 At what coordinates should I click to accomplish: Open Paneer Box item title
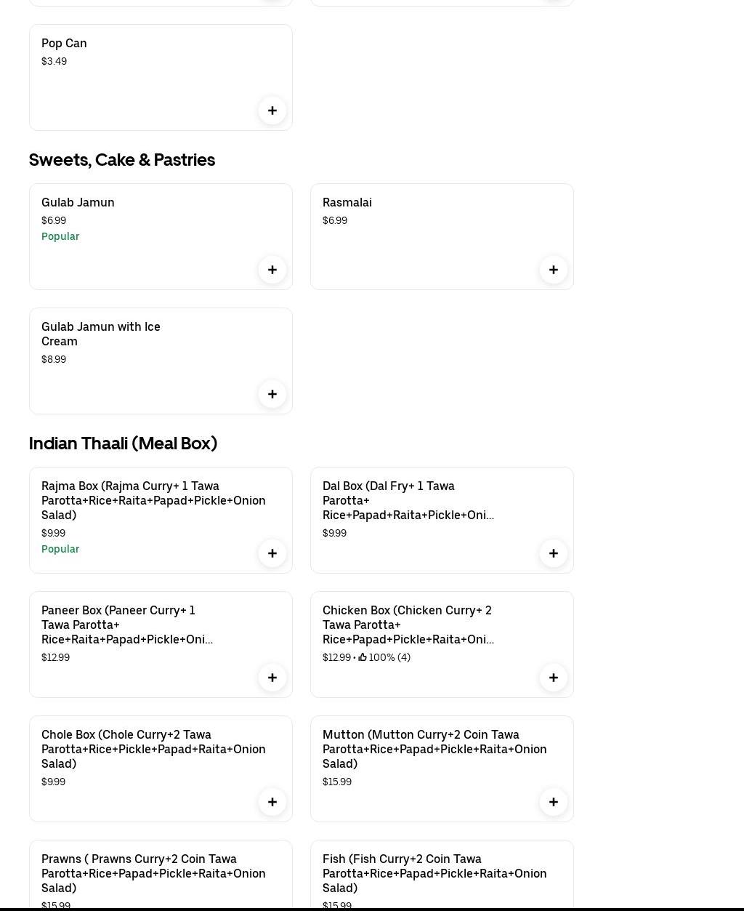(x=127, y=625)
